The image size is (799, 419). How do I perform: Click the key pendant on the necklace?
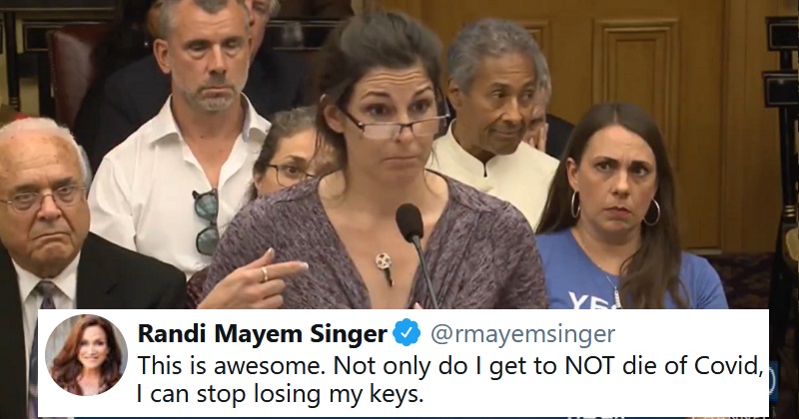pyautogui.click(x=385, y=268)
